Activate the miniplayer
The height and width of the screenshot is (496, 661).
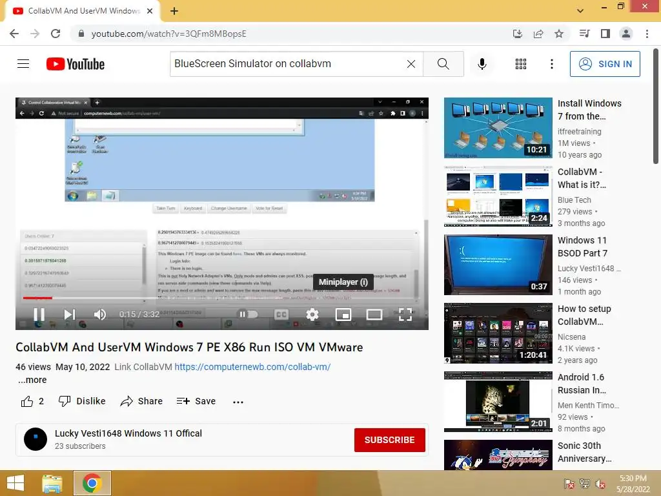343,315
